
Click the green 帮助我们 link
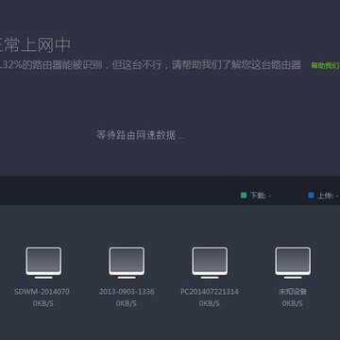coord(325,65)
